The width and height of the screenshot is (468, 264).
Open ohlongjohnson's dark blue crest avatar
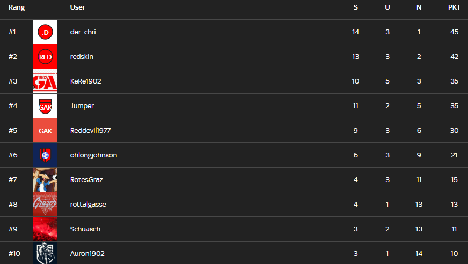click(45, 155)
